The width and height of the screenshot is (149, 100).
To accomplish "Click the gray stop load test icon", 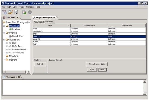I will click(x=30, y=12).
